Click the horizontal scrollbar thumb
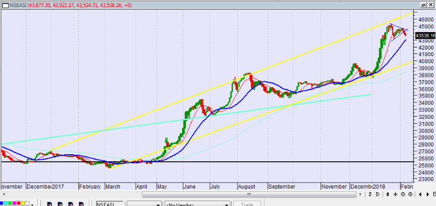Image resolution: width=436 pixels, height=206 pixels. 250,195
